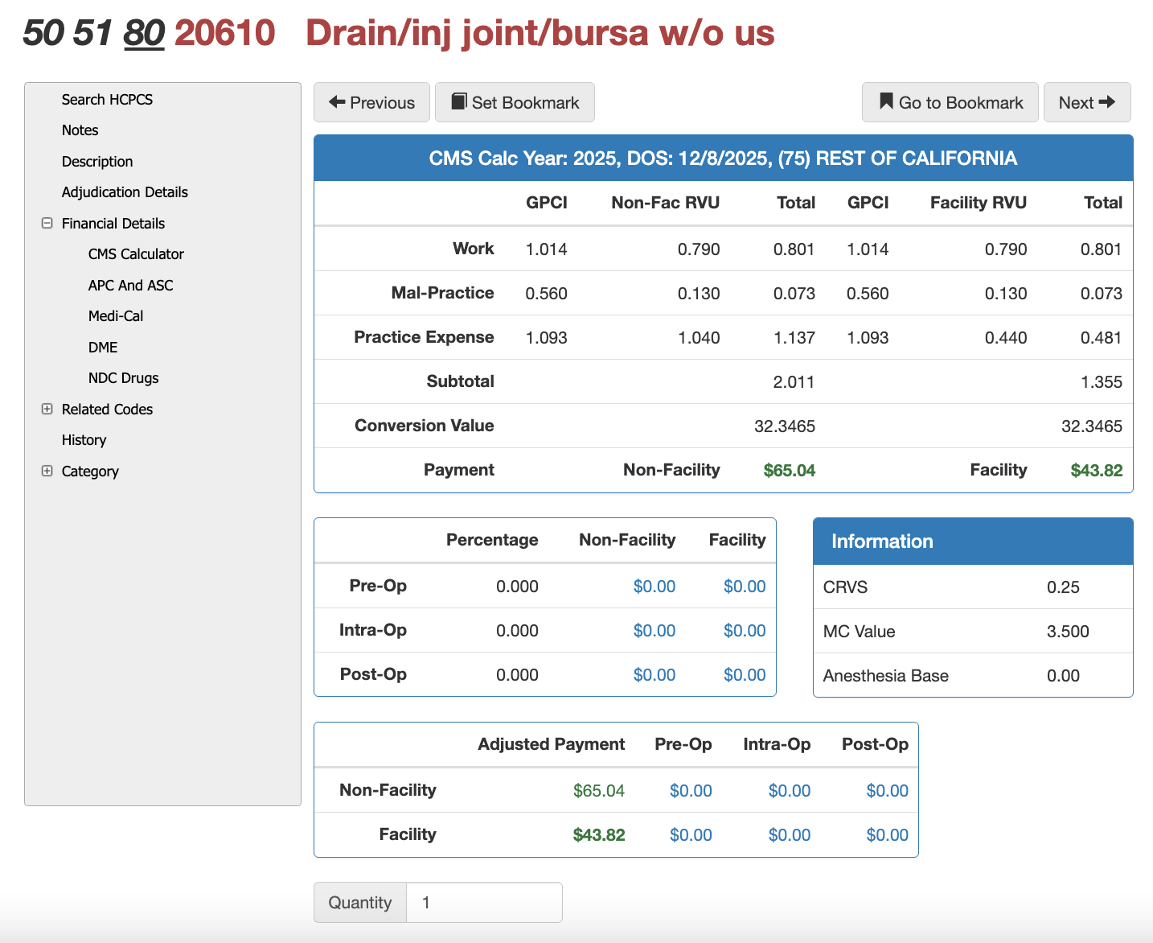Click the Previous arrow icon
This screenshot has height=943, width=1153.
(338, 102)
